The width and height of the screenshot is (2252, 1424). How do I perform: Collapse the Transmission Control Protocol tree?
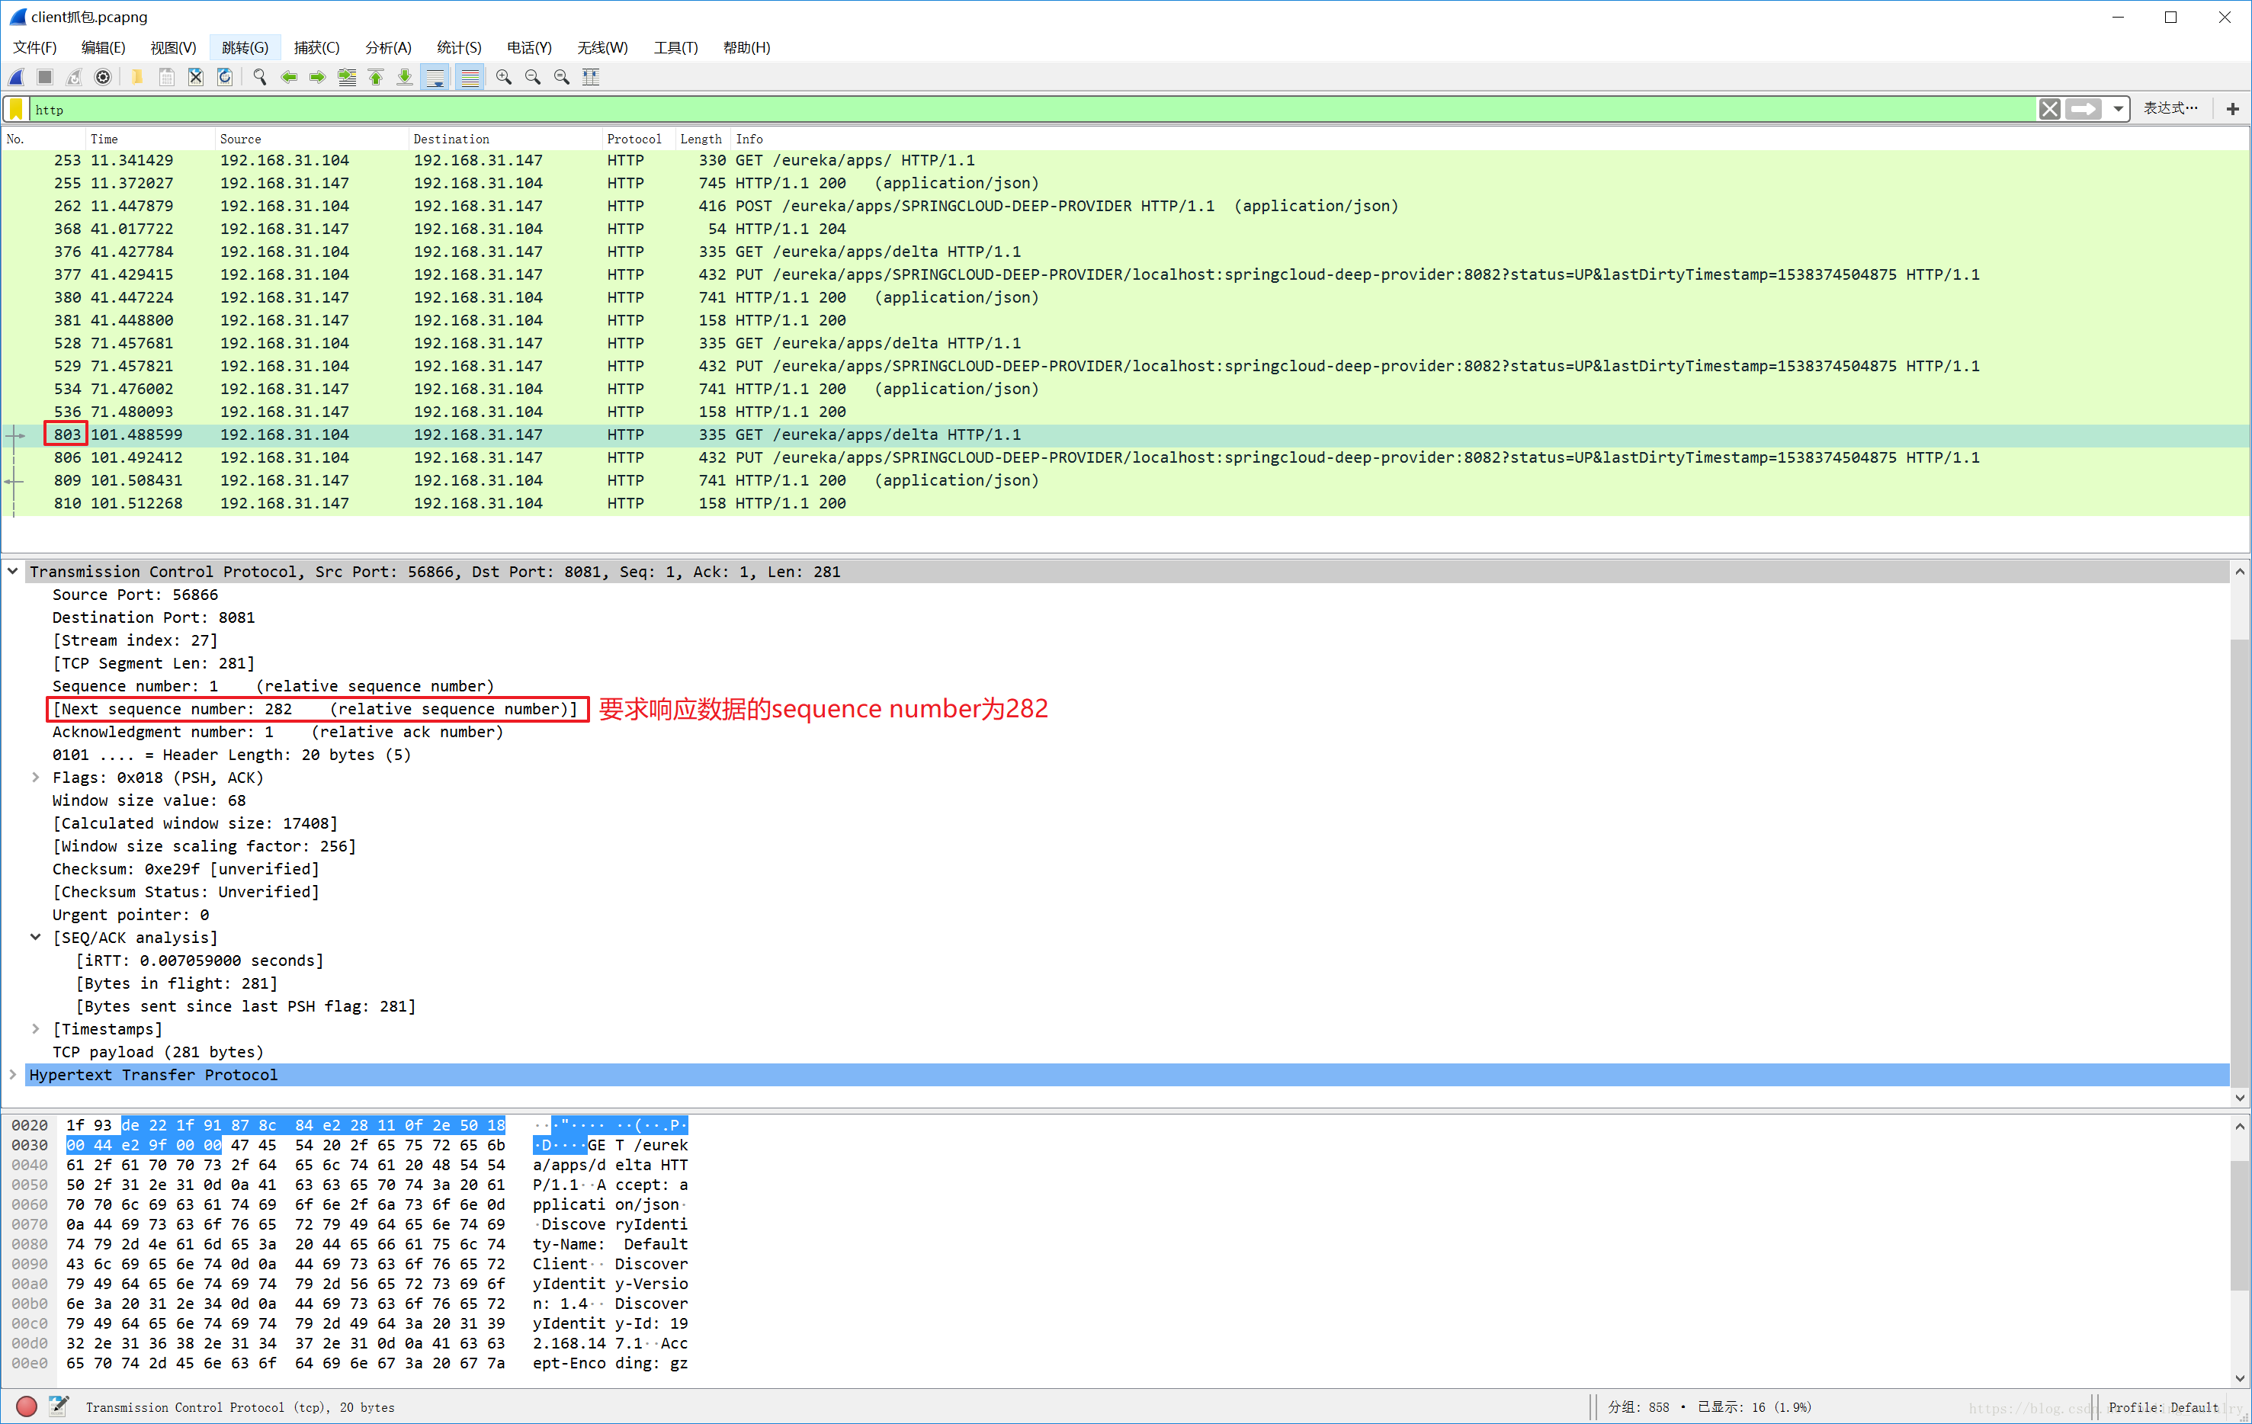point(13,571)
